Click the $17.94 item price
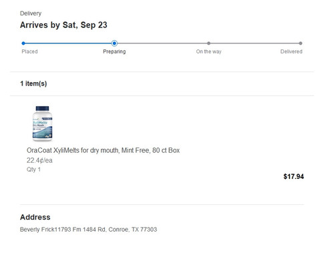 pyautogui.click(x=293, y=177)
